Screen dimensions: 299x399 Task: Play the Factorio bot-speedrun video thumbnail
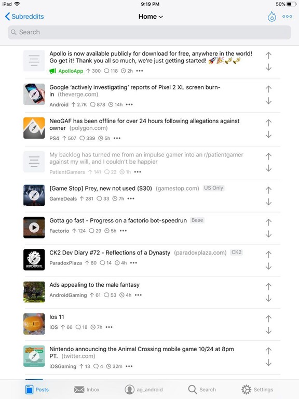[34, 228]
